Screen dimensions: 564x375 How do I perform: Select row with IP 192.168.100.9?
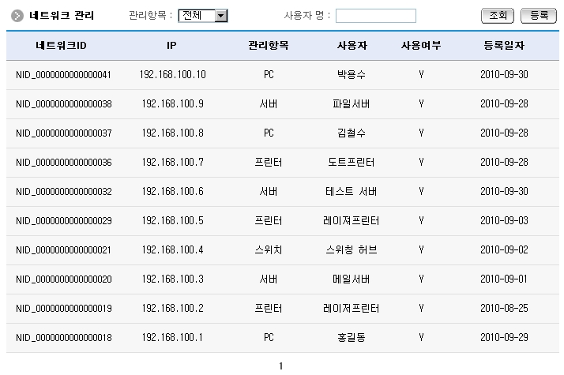tap(172, 104)
